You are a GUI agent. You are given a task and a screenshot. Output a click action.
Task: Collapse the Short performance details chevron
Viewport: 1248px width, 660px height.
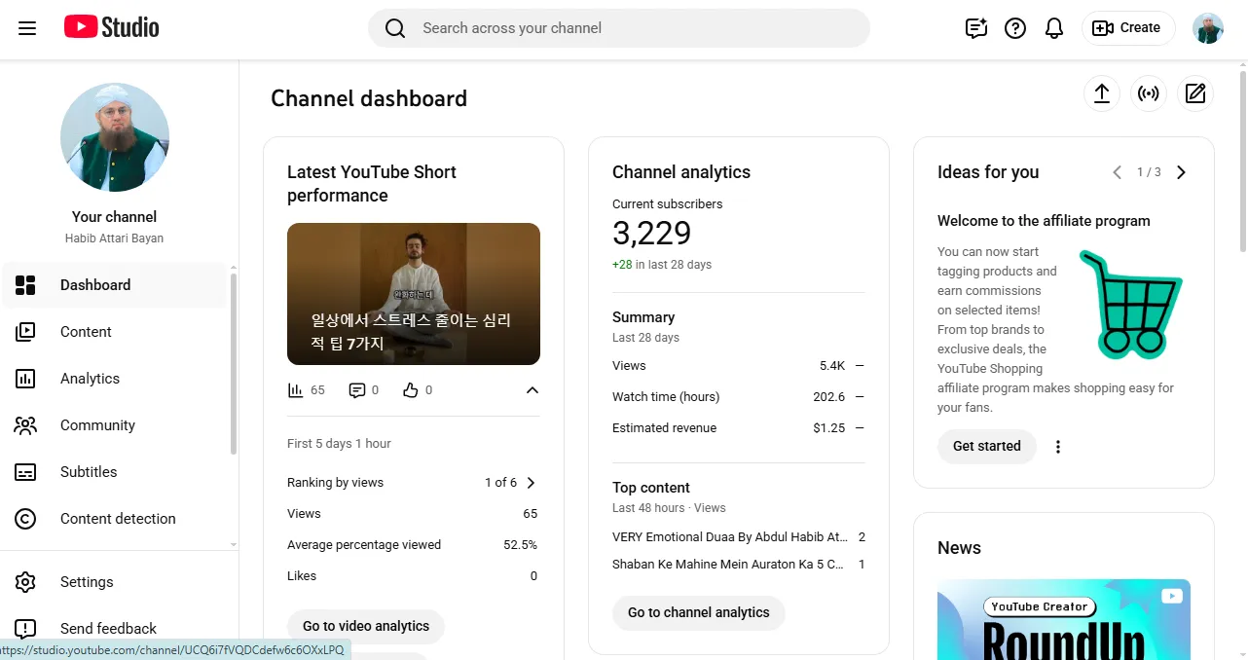(x=532, y=390)
